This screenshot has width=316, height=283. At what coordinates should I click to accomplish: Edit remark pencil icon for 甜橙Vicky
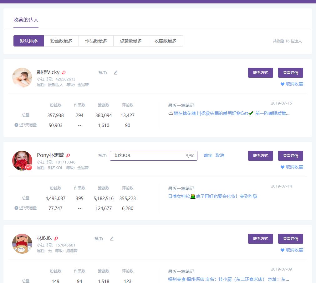tap(115, 73)
